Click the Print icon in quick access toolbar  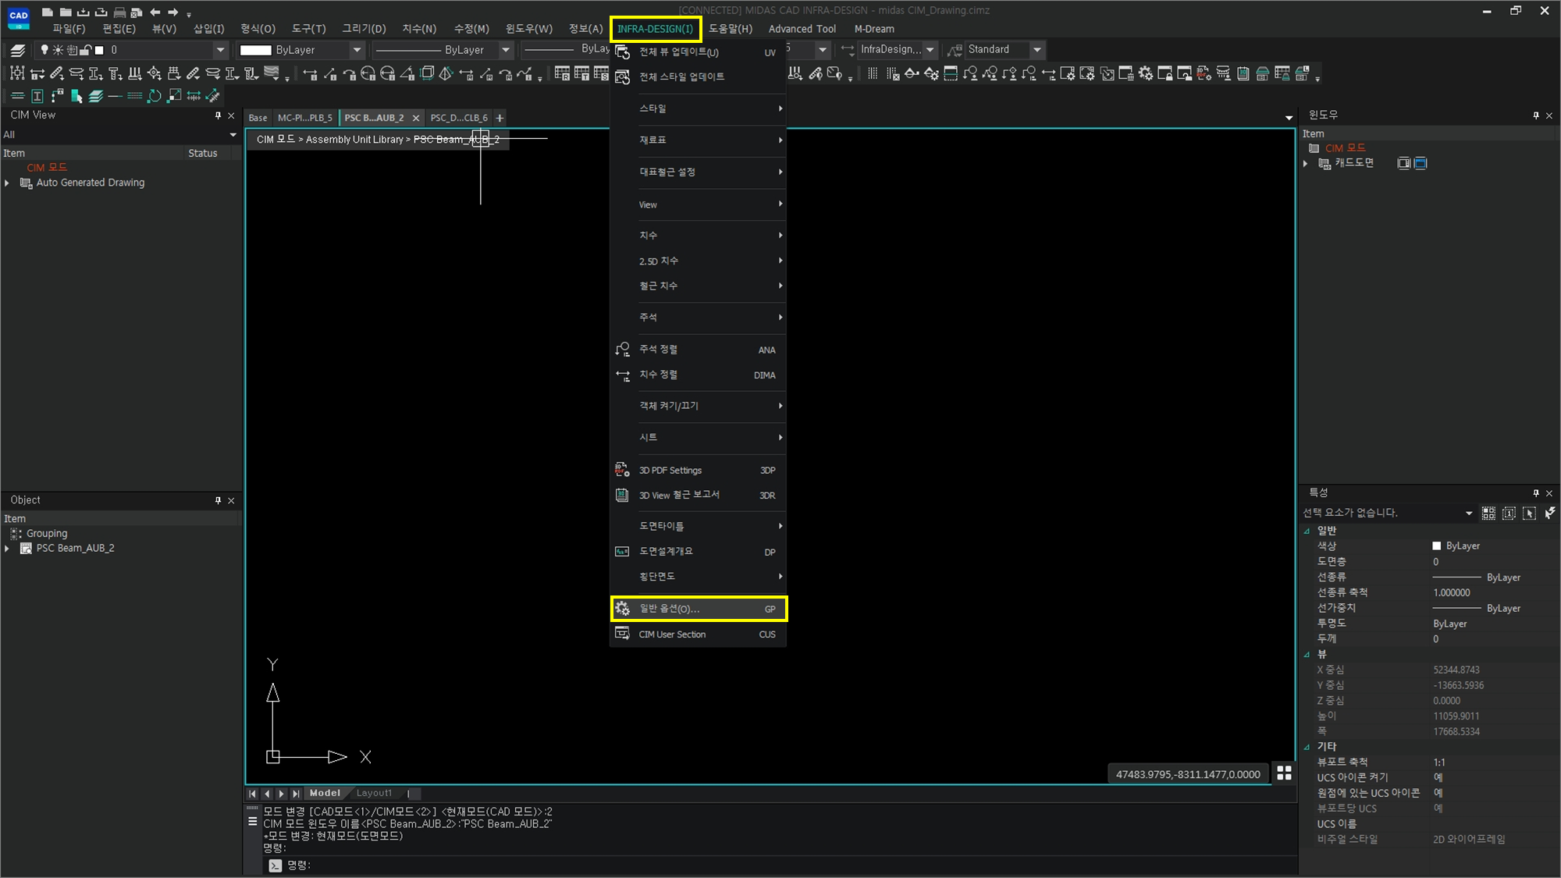click(x=119, y=12)
